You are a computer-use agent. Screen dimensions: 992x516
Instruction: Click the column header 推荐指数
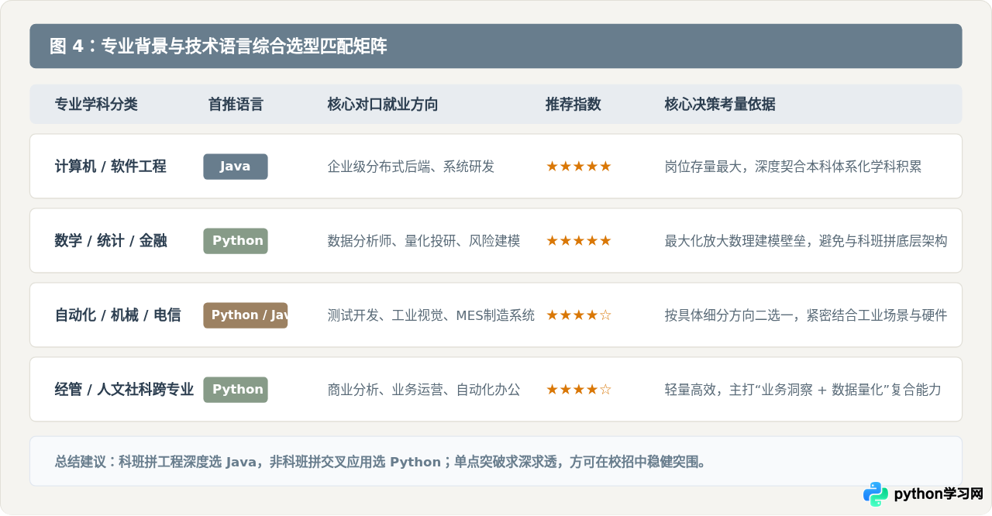[573, 105]
